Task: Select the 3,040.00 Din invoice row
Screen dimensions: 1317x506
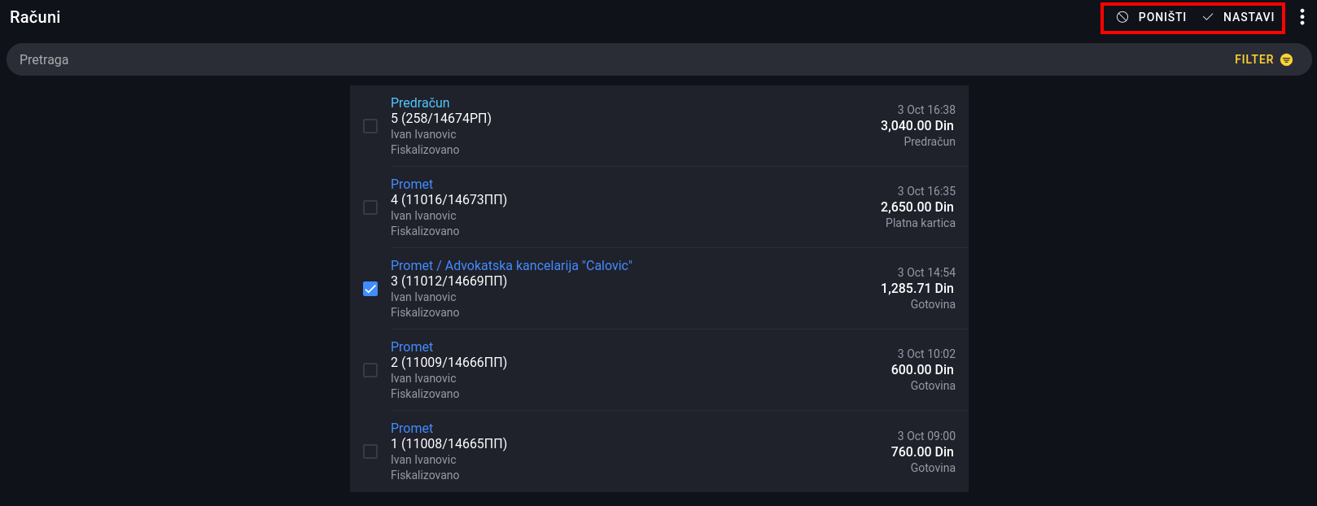Action: click(659, 126)
